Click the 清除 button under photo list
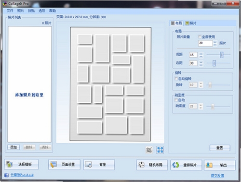The image size is (241, 182). click(45, 147)
